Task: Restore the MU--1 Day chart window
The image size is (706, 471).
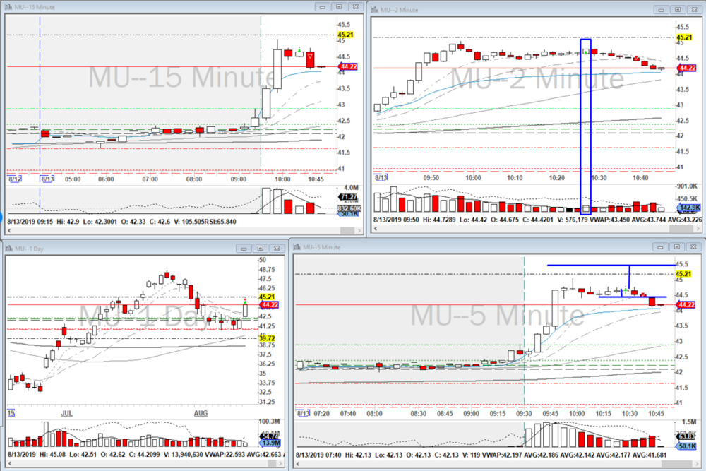Action: tap(261, 248)
